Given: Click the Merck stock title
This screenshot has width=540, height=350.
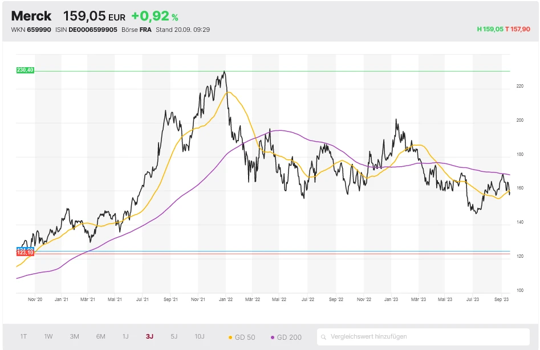Looking at the screenshot, I should click(x=31, y=16).
